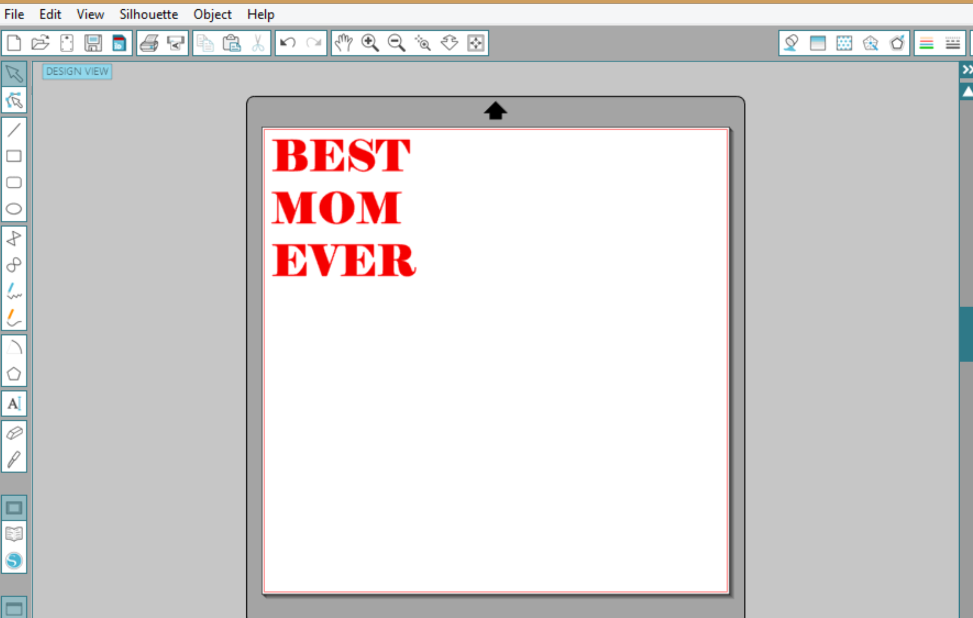Open the File menu

pos(14,15)
